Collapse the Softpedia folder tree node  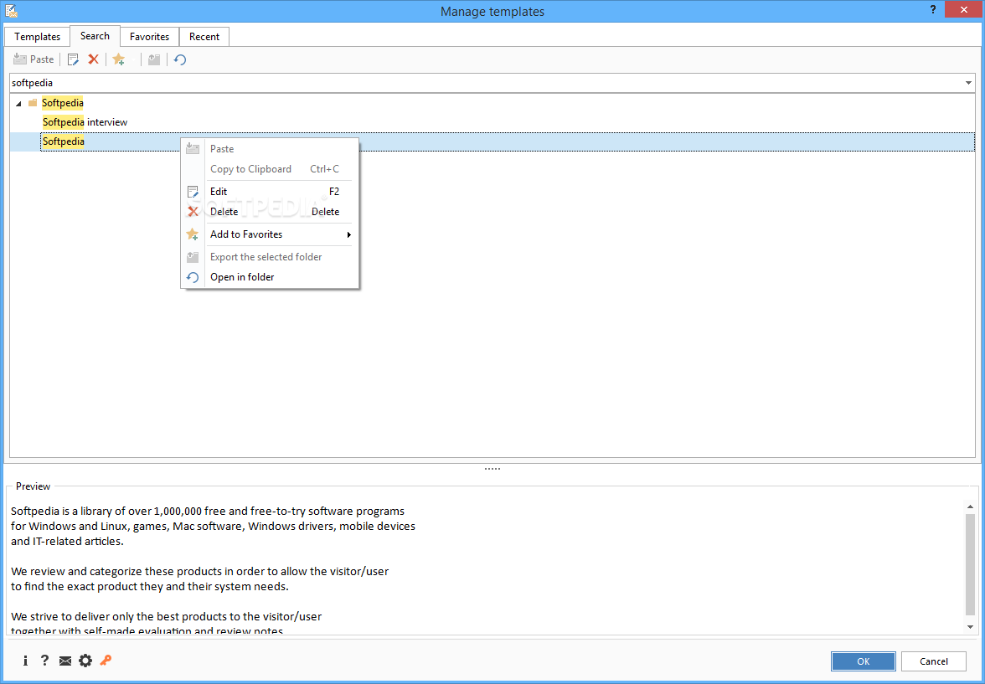tap(18, 103)
